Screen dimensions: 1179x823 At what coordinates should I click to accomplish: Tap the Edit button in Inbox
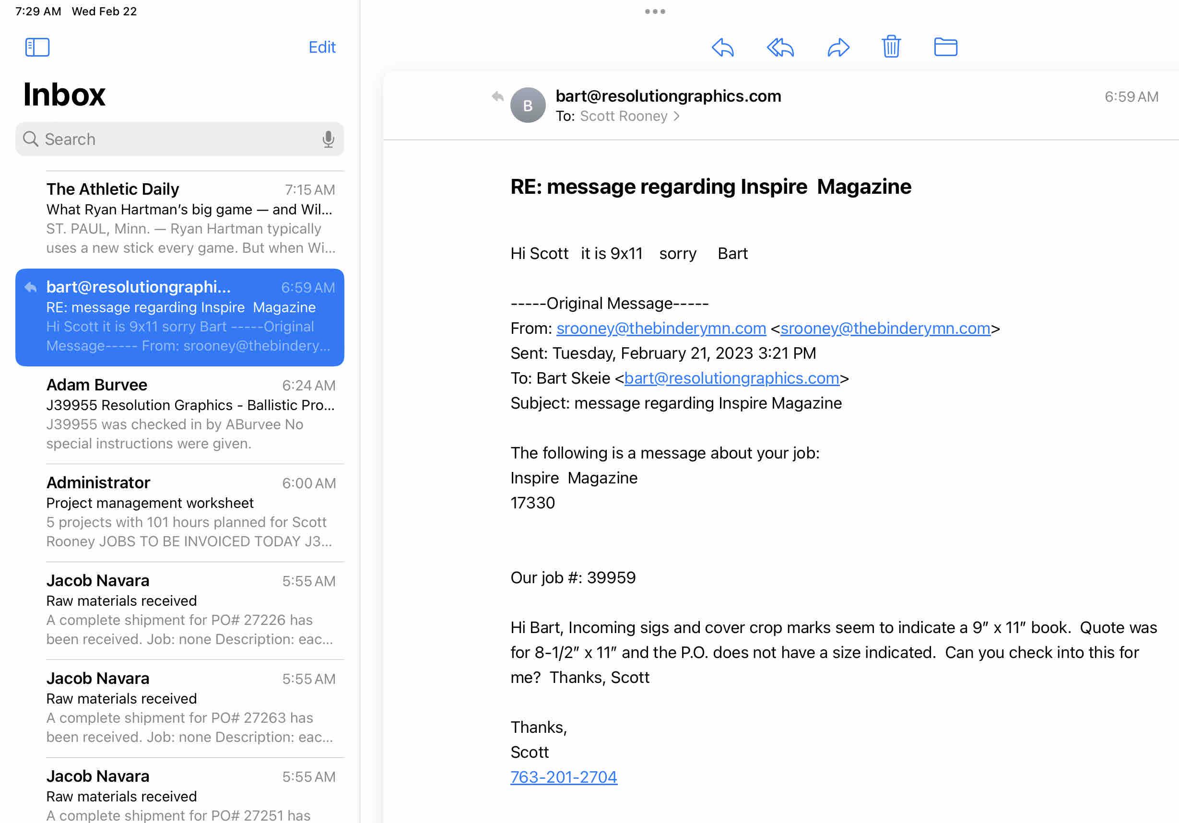click(x=321, y=47)
